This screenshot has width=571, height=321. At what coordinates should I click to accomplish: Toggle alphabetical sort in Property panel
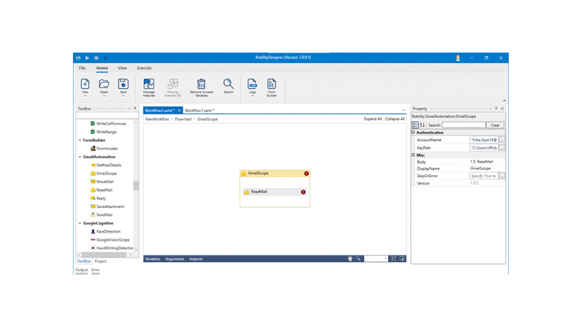tap(422, 125)
